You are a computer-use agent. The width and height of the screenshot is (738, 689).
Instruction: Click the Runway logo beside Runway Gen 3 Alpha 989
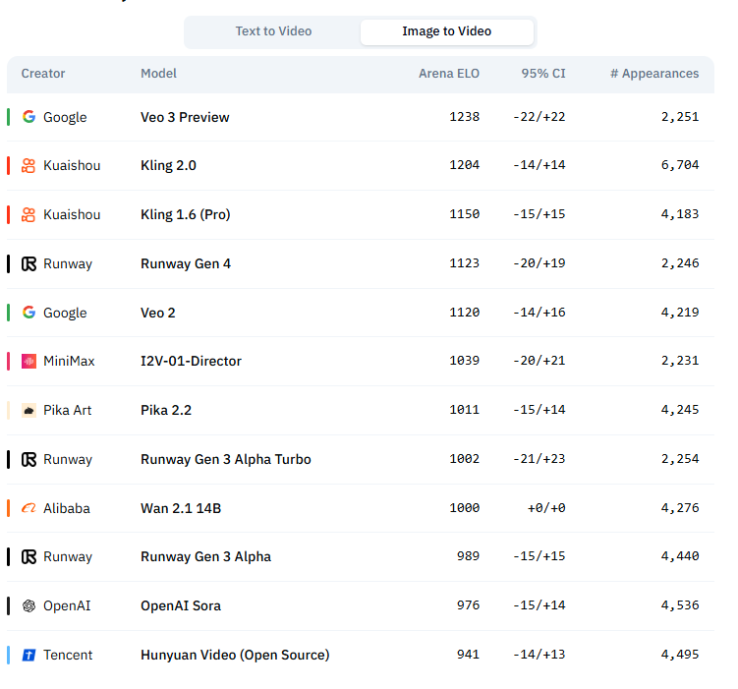[28, 556]
